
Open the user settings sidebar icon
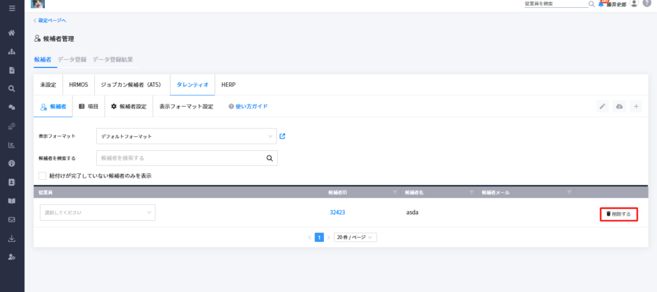(12, 257)
